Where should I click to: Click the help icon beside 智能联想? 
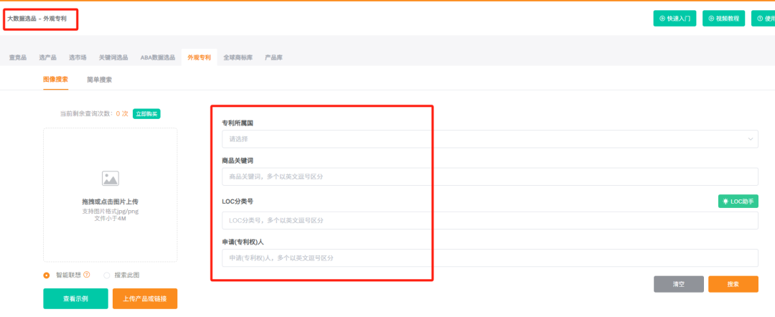87,275
